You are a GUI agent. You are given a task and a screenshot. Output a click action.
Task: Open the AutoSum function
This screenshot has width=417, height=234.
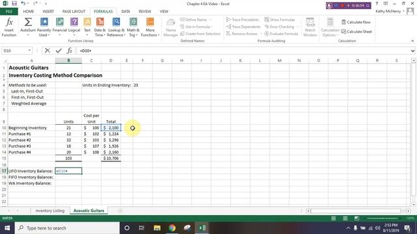tap(28, 27)
